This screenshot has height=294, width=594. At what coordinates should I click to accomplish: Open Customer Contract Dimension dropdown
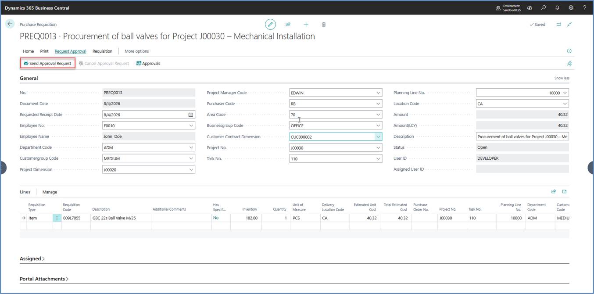click(378, 136)
